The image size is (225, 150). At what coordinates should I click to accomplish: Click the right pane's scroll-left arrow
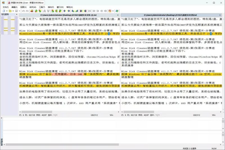click(122, 112)
